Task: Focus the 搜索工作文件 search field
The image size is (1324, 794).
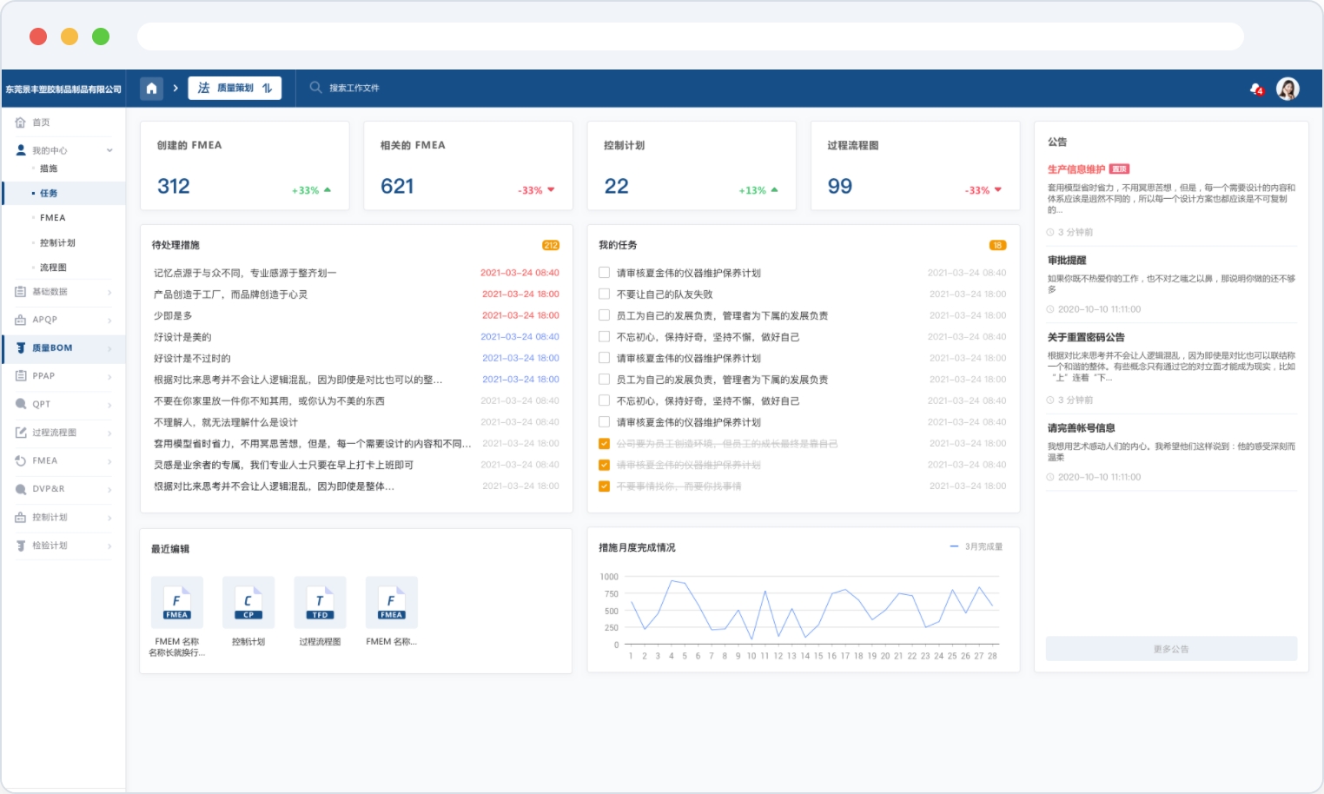Action: [x=354, y=88]
